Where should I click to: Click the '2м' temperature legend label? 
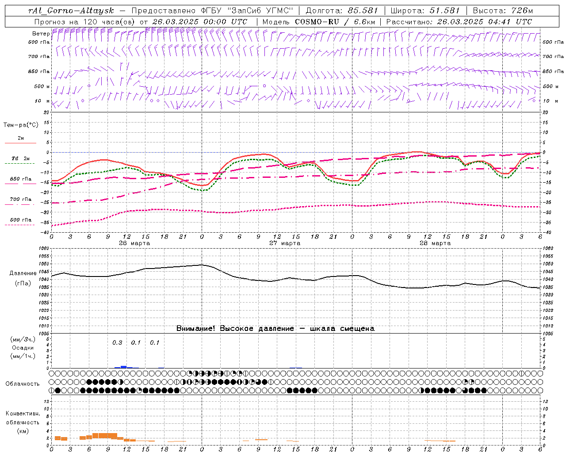point(21,138)
